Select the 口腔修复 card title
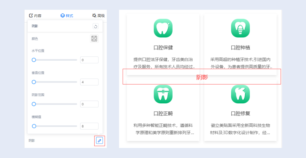The width and height of the screenshot is (306, 158). point(240,113)
